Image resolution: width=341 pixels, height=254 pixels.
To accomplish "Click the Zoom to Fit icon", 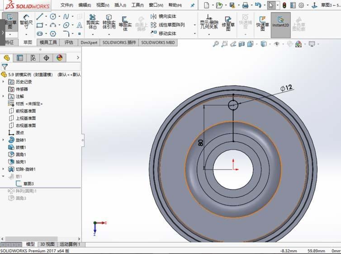I will [x=216, y=44].
